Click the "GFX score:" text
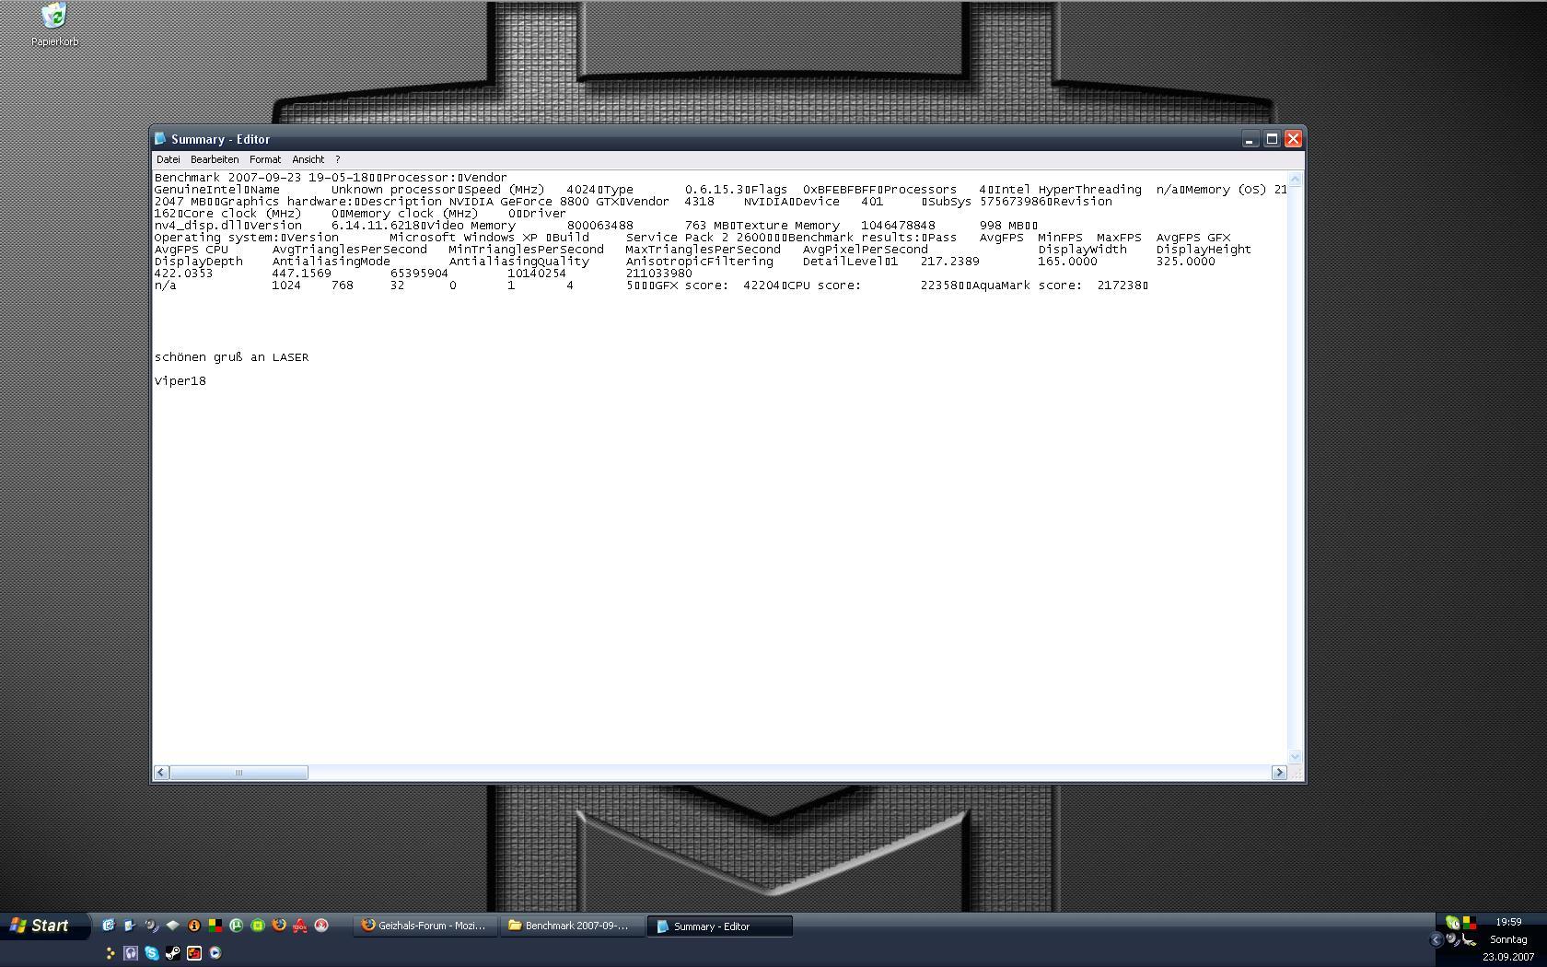This screenshot has height=967, width=1547. [692, 285]
